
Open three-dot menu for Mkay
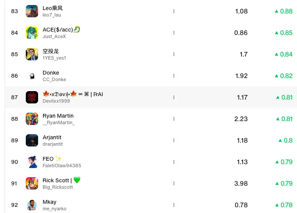(174, 205)
